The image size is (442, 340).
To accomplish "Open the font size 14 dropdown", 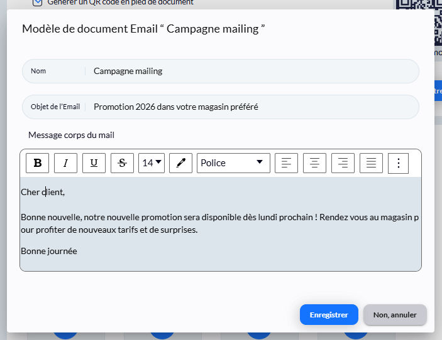I will 152,163.
